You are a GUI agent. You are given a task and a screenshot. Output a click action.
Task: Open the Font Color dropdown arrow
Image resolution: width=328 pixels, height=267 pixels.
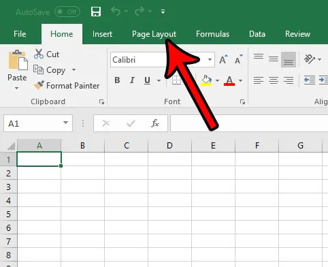coord(240,80)
